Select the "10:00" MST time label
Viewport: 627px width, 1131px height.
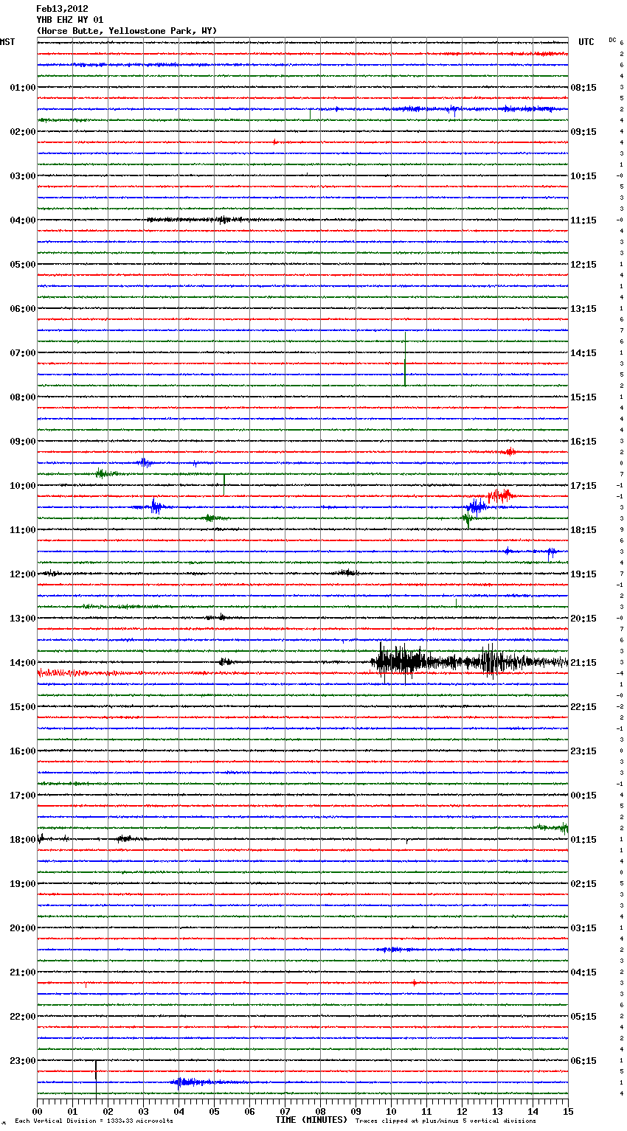click(23, 486)
